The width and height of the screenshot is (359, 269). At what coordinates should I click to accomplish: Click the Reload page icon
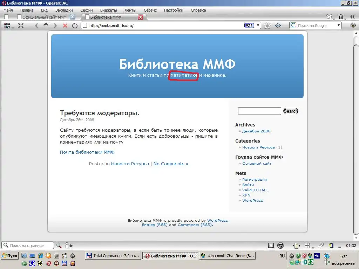tap(75, 26)
